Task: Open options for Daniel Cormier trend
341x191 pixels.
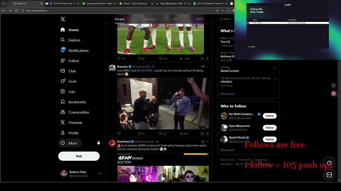Action: click(x=275, y=68)
